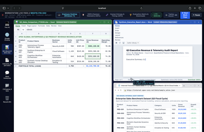This screenshot has width=204, height=132.
Task: Click the Pause button
Action: pyautogui.click(x=196, y=15)
